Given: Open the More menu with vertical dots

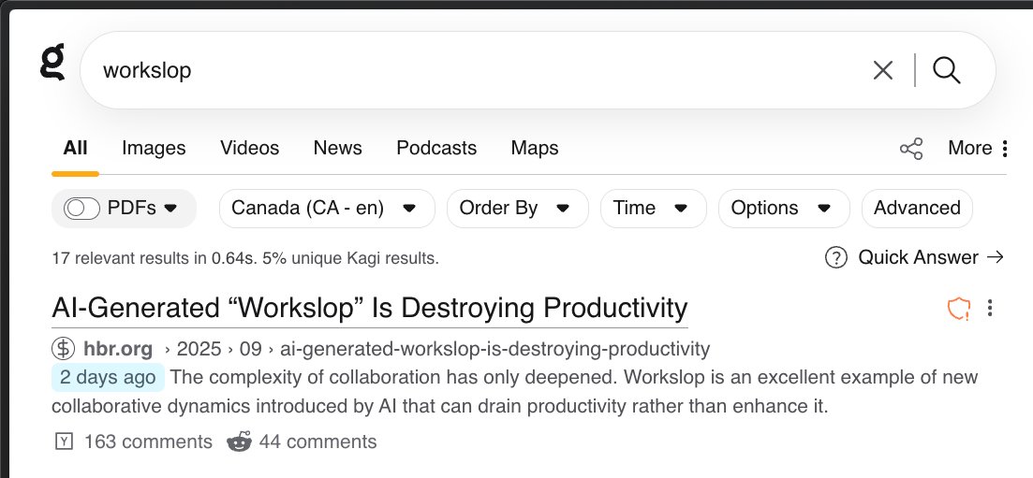Looking at the screenshot, I should (979, 148).
